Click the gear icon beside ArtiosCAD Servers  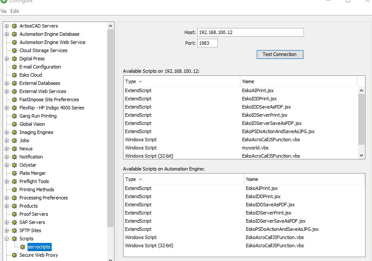(x=15, y=26)
